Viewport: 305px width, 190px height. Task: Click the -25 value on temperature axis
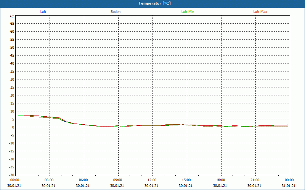(x=12, y=167)
